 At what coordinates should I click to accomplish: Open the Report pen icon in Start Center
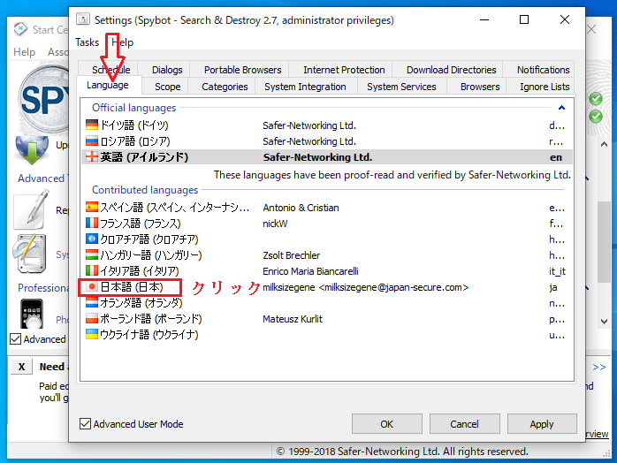[32, 209]
